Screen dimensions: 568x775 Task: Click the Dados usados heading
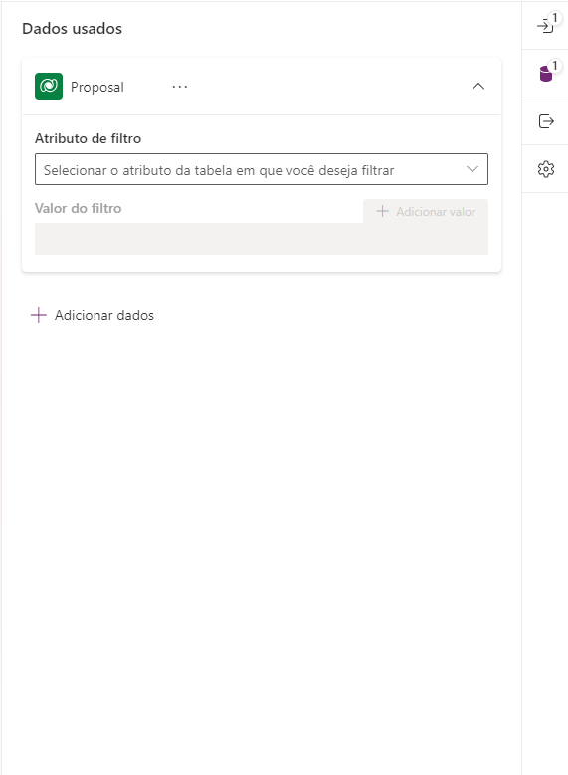[73, 29]
